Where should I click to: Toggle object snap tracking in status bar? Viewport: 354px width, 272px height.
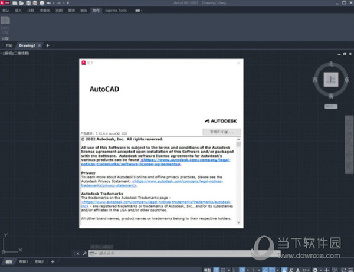[265, 270]
